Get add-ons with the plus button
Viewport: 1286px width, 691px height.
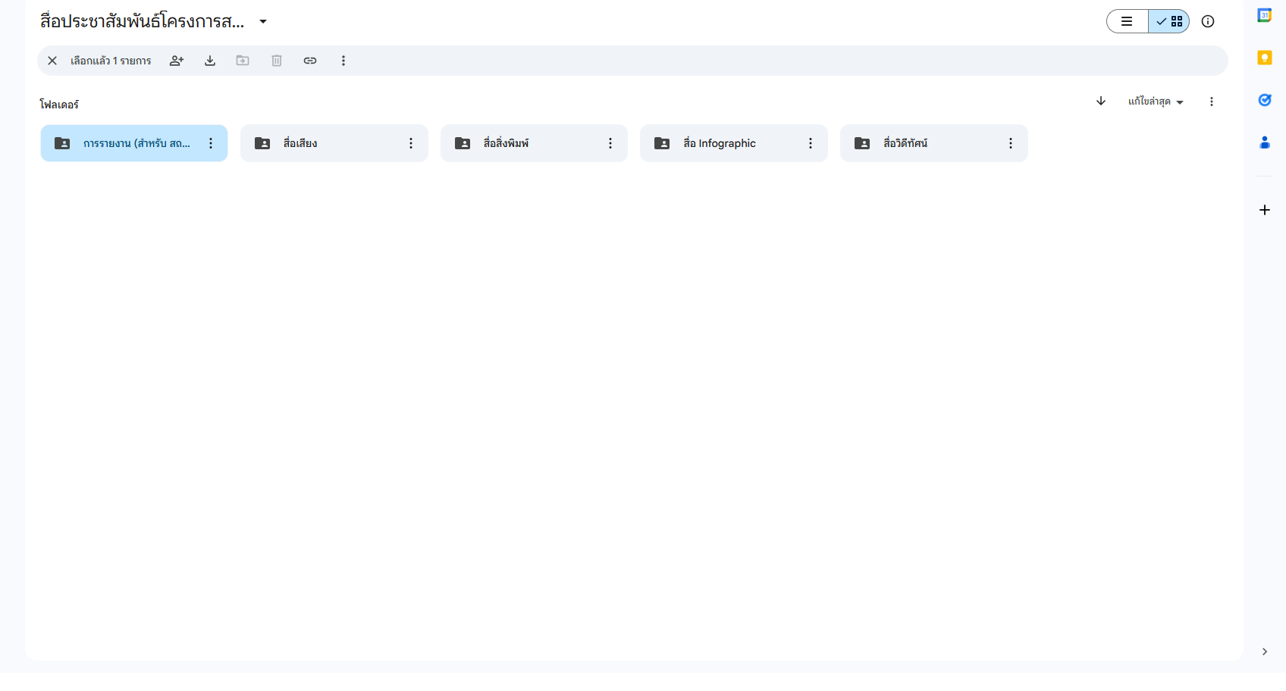tap(1264, 210)
